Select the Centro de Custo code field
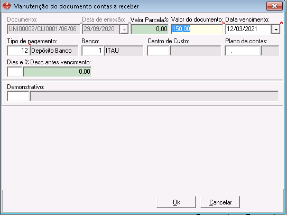Screen dimensions: 287x215 click(158, 51)
